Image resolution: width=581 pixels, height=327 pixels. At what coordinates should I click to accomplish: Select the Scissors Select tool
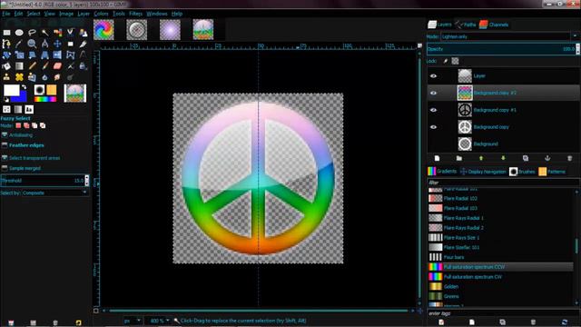pyautogui.click(x=70, y=33)
